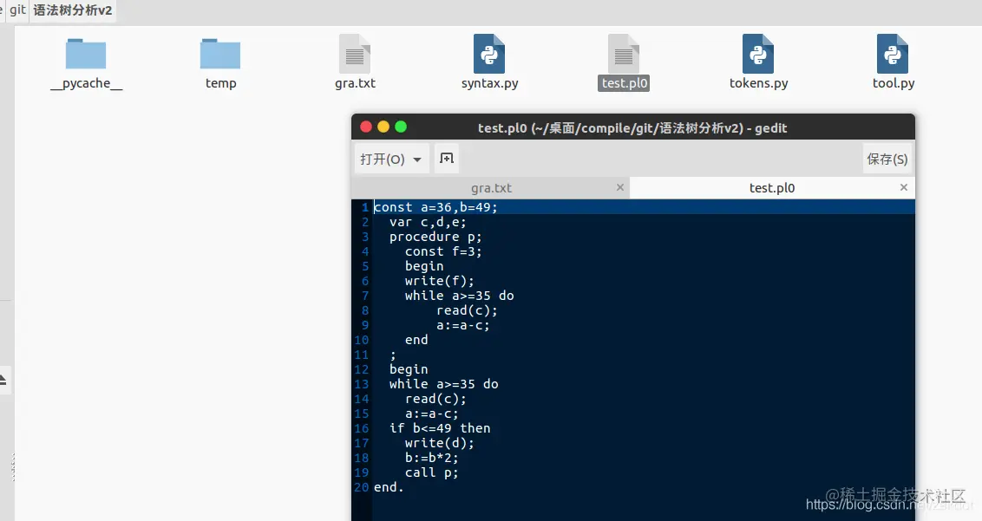Screen dimensions: 982x521
Task: Select the tokens.py Python file icon
Action: click(x=758, y=54)
